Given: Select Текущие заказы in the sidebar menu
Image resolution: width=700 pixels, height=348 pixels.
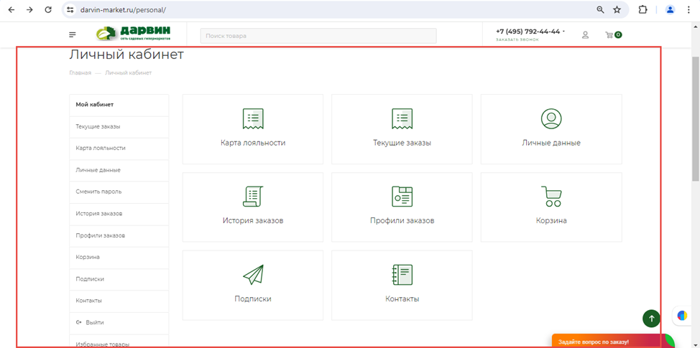Looking at the screenshot, I should [98, 126].
